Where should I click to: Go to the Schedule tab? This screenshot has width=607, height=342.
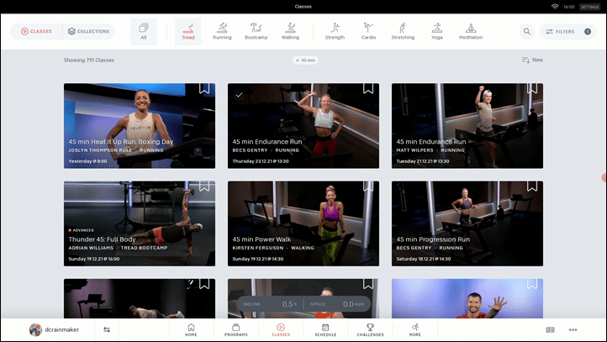click(325, 330)
